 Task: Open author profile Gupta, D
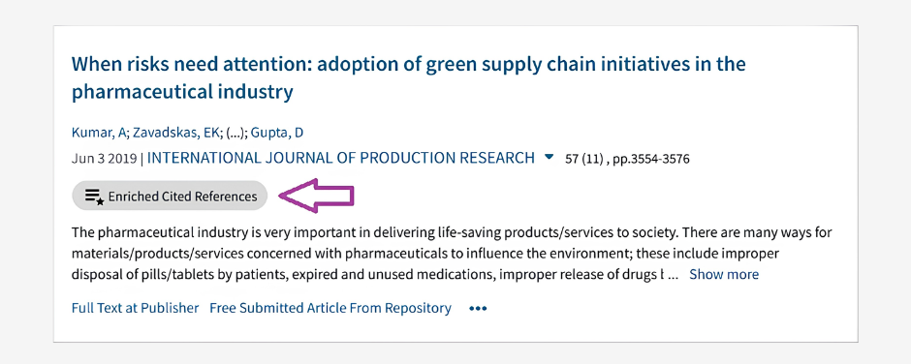click(x=276, y=133)
